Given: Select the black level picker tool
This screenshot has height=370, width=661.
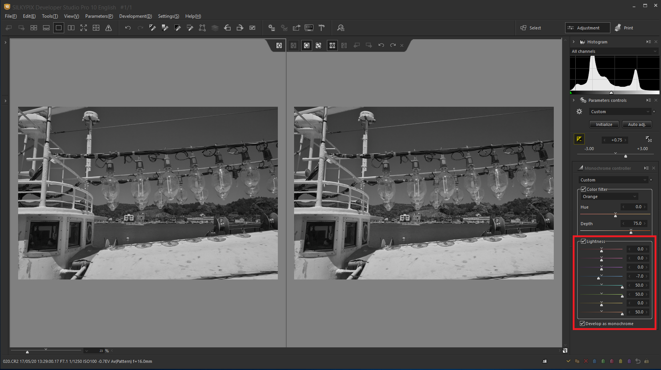Looking at the screenshot, I should (177, 28).
